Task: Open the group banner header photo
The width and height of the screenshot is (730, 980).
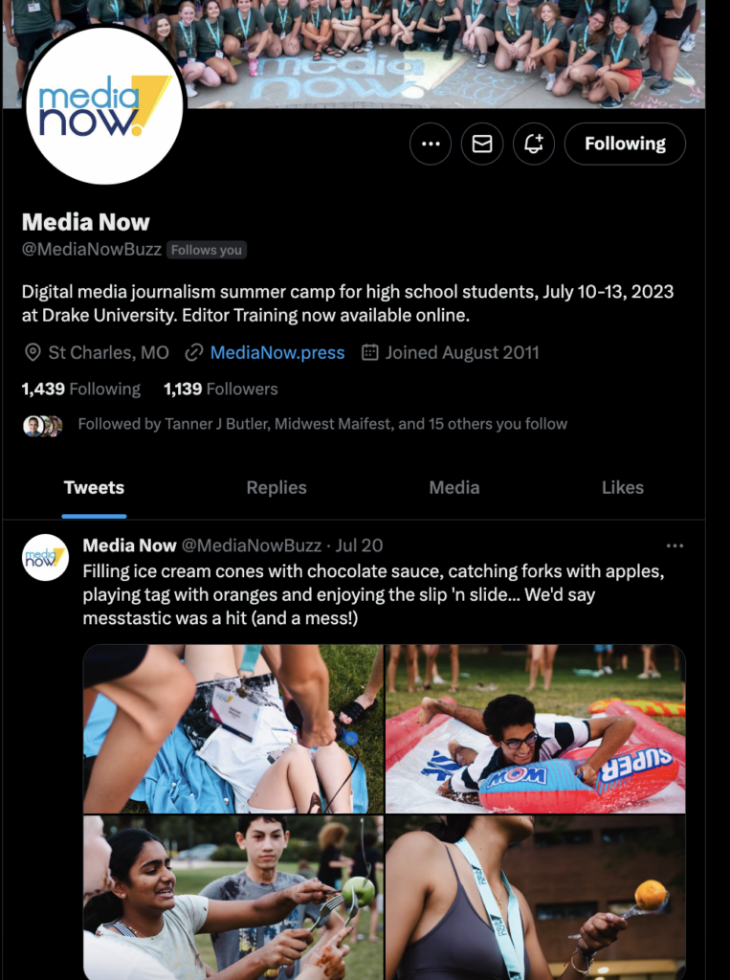Action: tap(354, 55)
